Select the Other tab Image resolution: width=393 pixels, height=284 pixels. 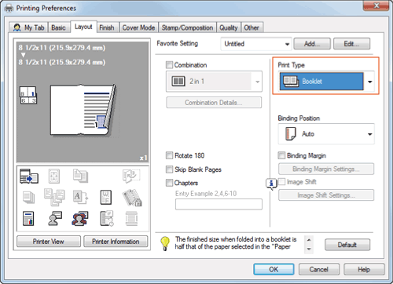(x=252, y=27)
